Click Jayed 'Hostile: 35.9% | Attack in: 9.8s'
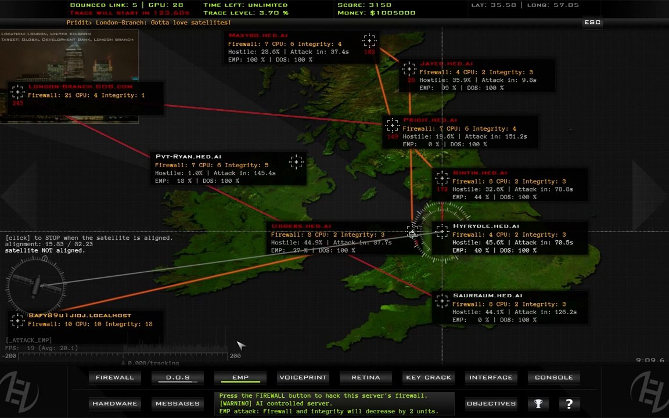 tap(478, 80)
